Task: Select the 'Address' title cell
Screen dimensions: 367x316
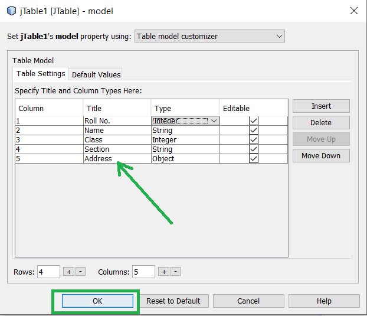Action: click(x=117, y=158)
